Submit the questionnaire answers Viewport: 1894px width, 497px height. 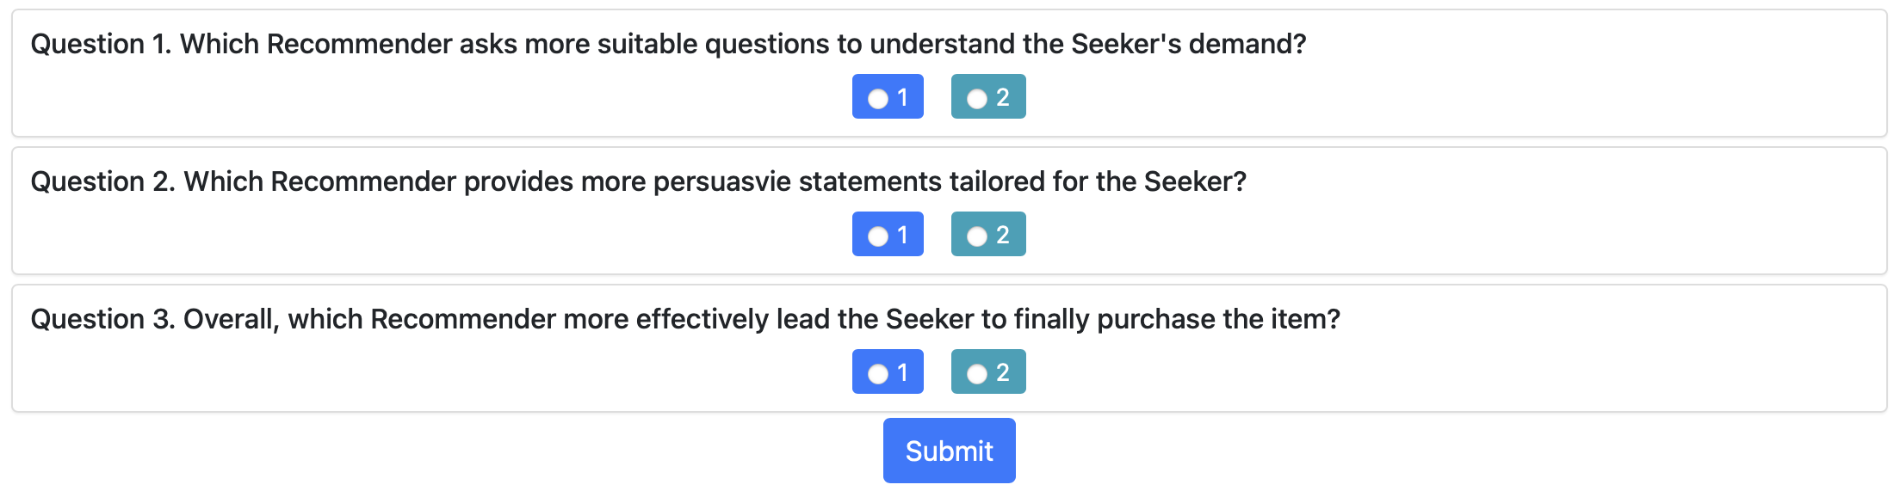point(949,451)
